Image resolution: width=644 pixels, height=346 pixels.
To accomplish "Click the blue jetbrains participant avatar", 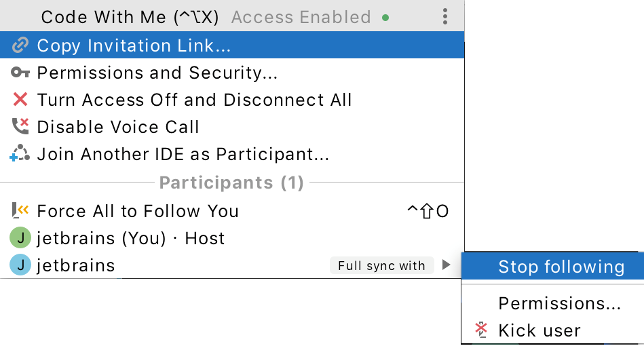I will (20, 265).
